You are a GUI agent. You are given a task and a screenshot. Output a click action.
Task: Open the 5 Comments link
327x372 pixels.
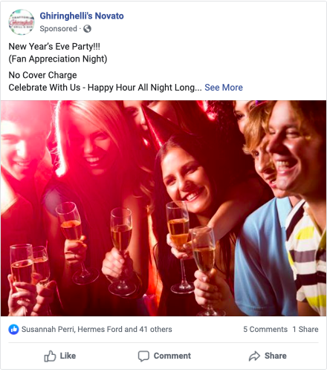coord(265,330)
